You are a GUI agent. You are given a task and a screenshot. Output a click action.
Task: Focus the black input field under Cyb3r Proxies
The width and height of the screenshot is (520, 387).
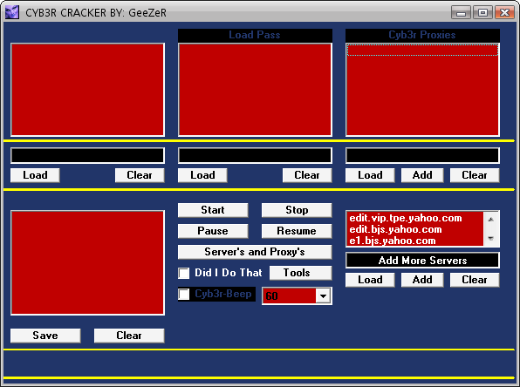coord(422,156)
